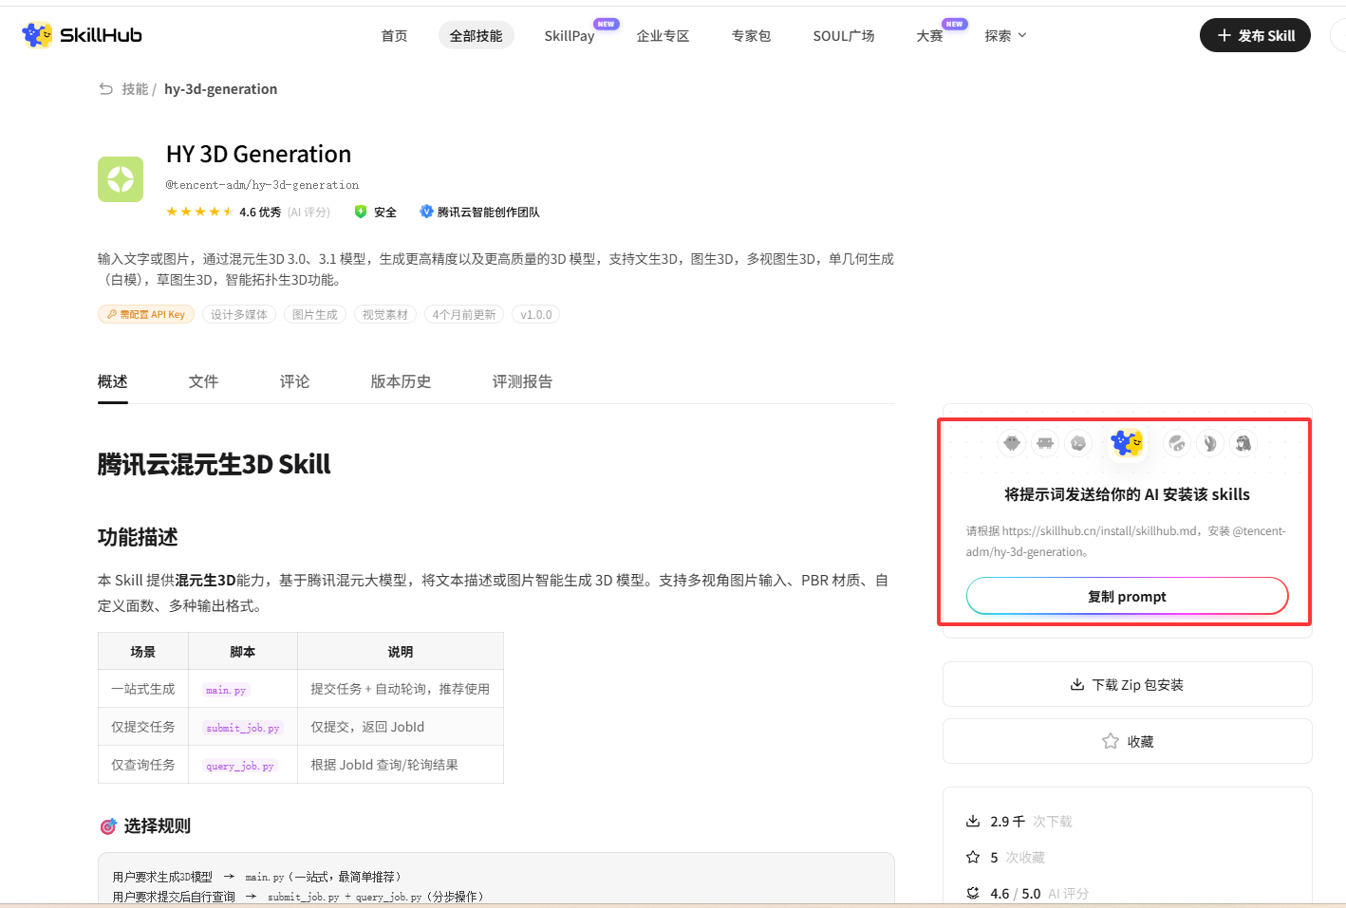Select the blue-yellow puzzle icon in install card
Viewport: 1346px width, 908px height.
click(1127, 443)
